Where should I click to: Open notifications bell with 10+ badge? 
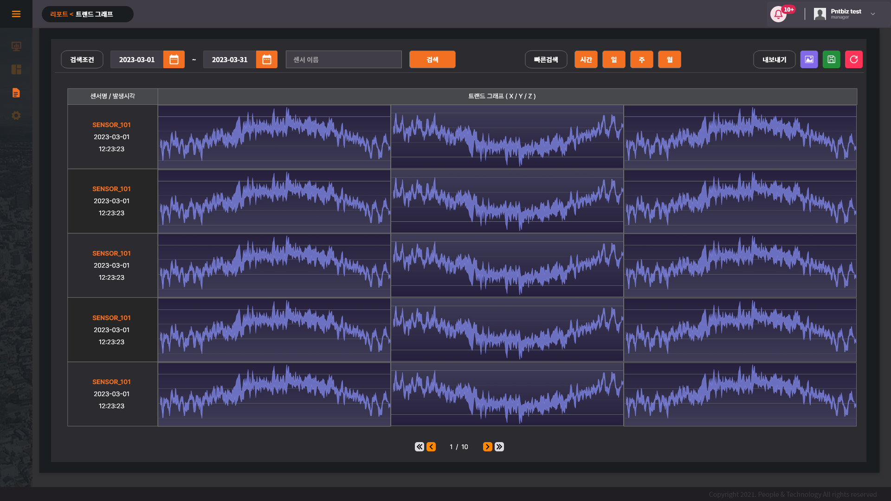(x=778, y=14)
